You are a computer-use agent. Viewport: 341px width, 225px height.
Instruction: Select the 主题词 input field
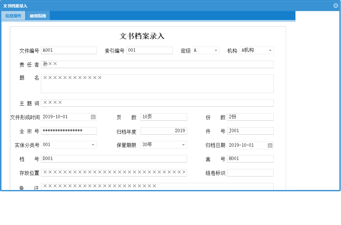pyautogui.click(x=155, y=103)
